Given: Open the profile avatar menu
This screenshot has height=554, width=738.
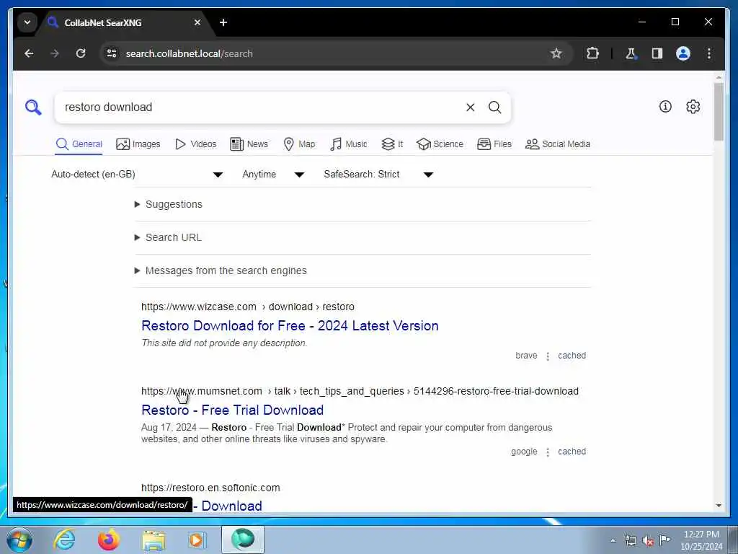Looking at the screenshot, I should click(683, 53).
